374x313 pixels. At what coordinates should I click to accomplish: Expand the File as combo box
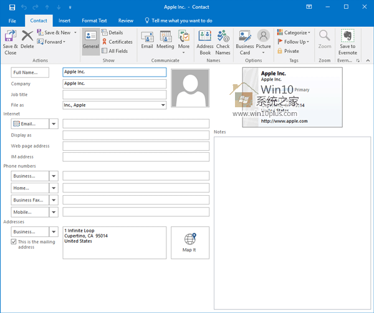(x=163, y=105)
